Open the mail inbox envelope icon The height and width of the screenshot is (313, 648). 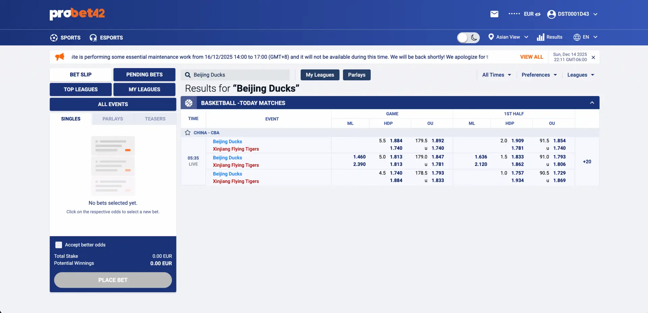tap(494, 14)
